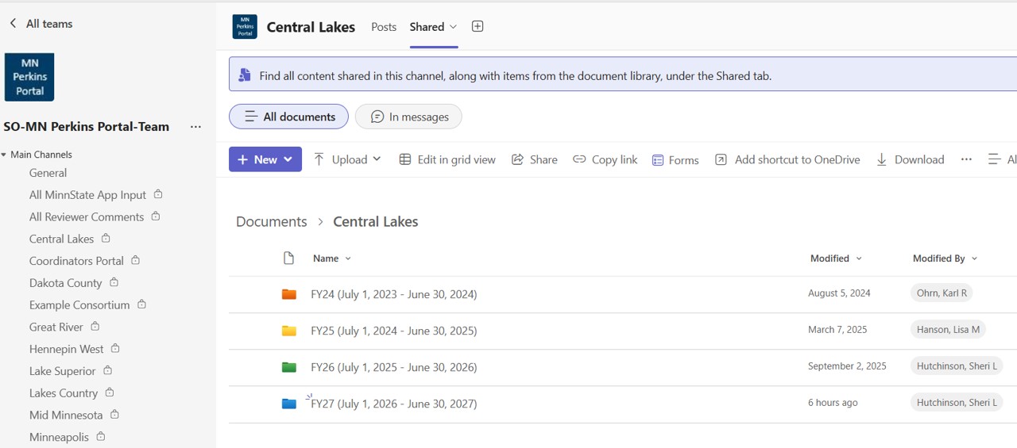This screenshot has width=1017, height=448.
Task: Click the file type column icon
Action: click(288, 258)
